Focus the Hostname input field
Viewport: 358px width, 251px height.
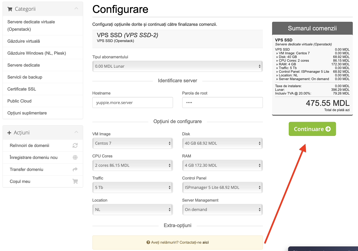(132, 103)
